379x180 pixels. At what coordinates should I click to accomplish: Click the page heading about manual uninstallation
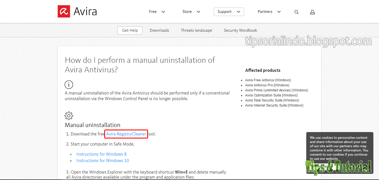(140, 65)
